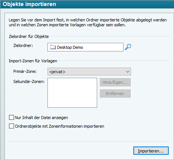
Task: Click the Import-Zonen für Vorlagen group heading
Action: tap(33, 61)
